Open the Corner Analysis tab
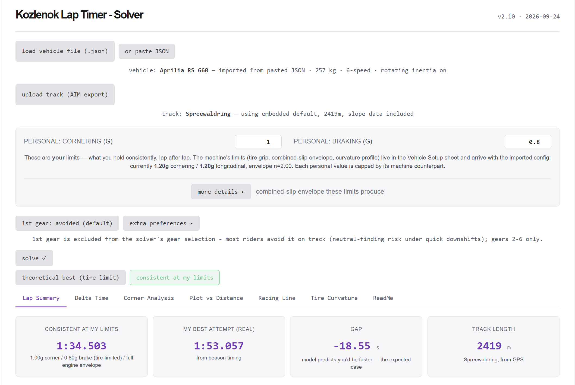575x385 pixels. tap(149, 298)
